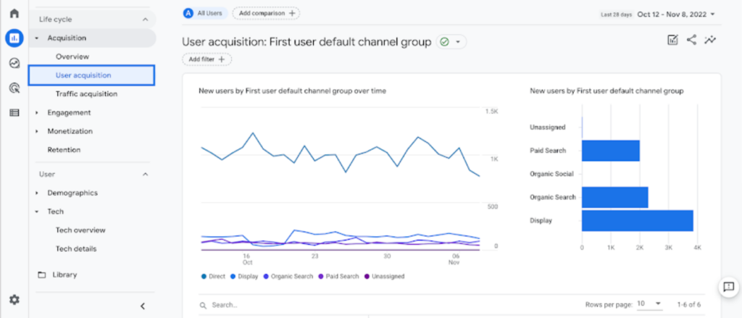
Task: Open the Advertising target icon
Action: tap(14, 88)
